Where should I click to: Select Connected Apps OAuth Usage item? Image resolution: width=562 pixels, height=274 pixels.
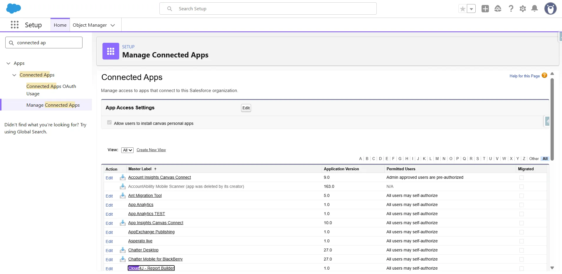[51, 90]
